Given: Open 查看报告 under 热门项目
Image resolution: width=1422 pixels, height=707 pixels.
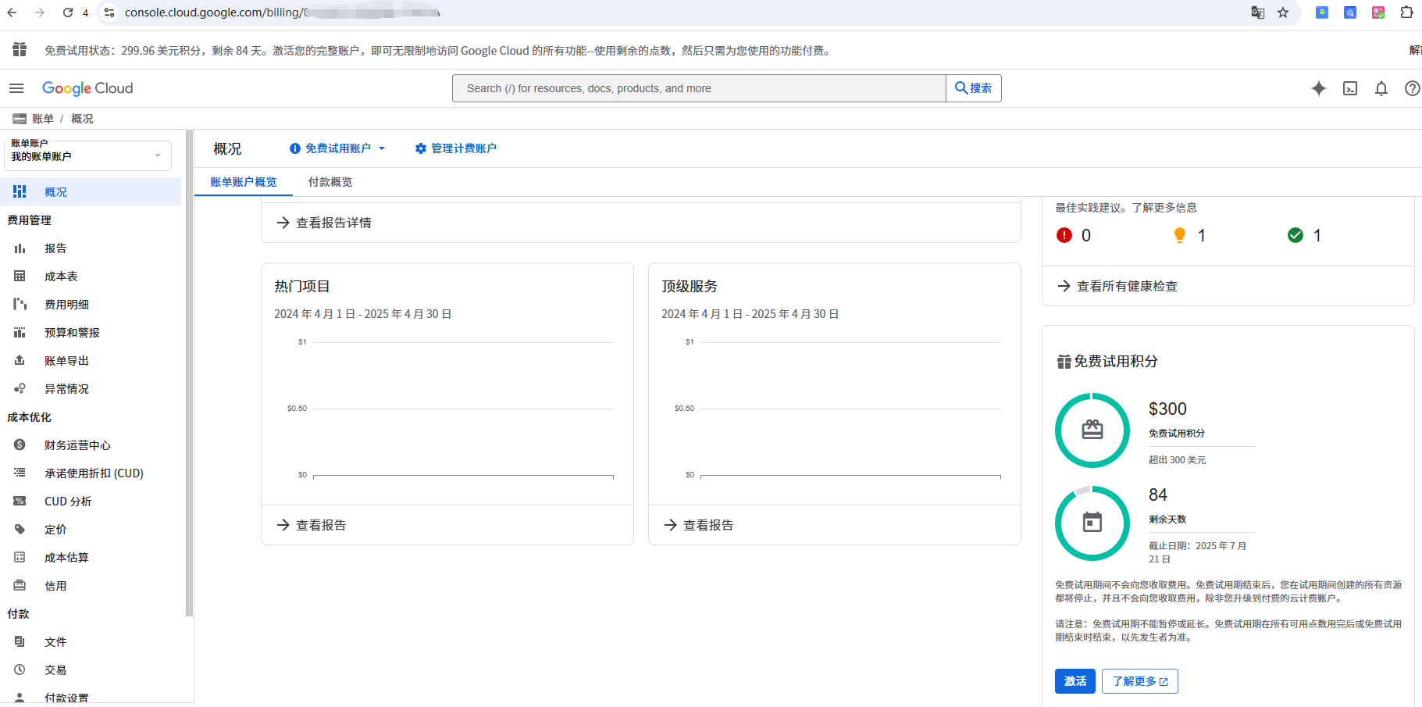Looking at the screenshot, I should pos(312,525).
